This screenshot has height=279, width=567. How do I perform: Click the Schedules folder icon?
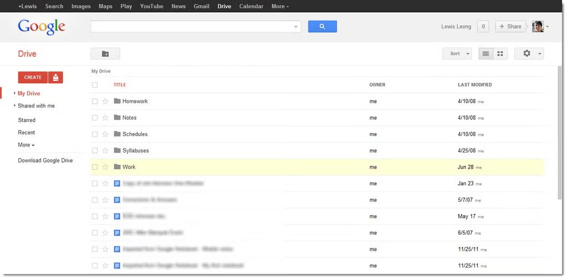117,134
